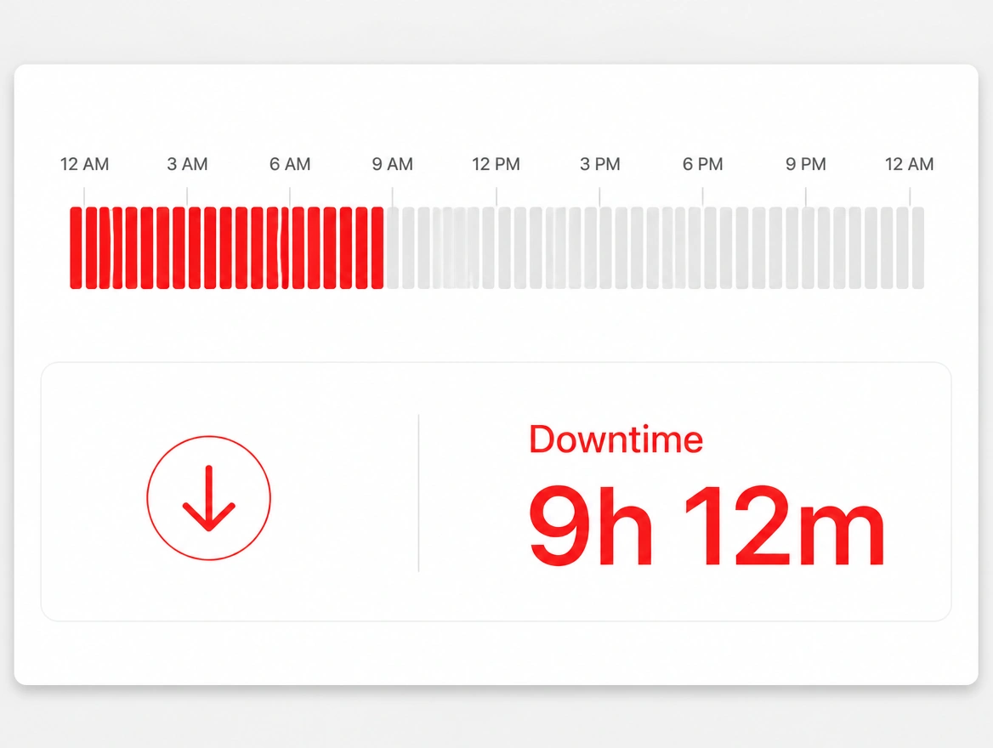Click the red down-arrow circle icon

click(209, 498)
